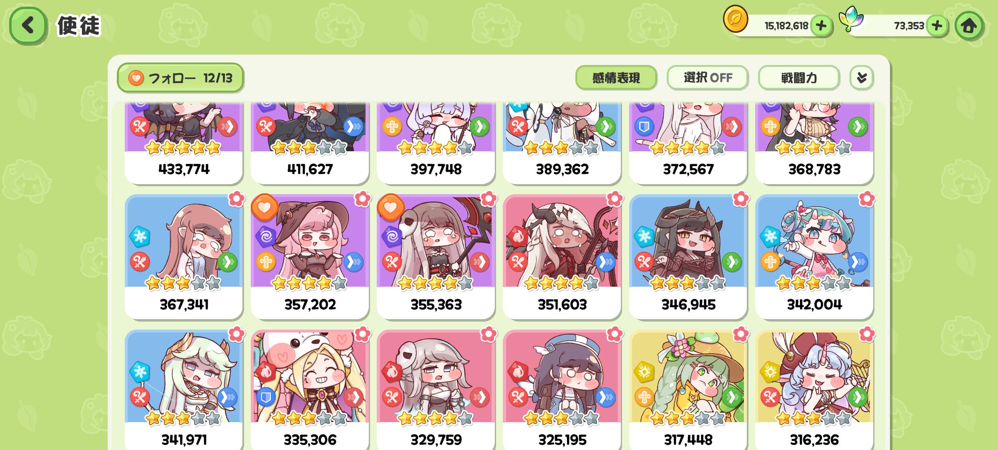Open the green-haired character with 317,448 power
This screenshot has width=998, height=450.
(688, 390)
